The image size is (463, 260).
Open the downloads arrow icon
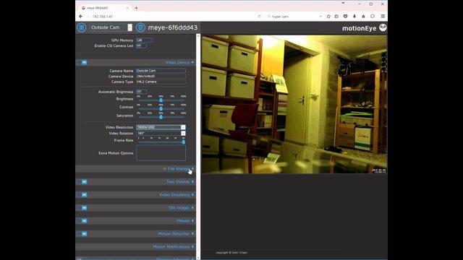354,17
